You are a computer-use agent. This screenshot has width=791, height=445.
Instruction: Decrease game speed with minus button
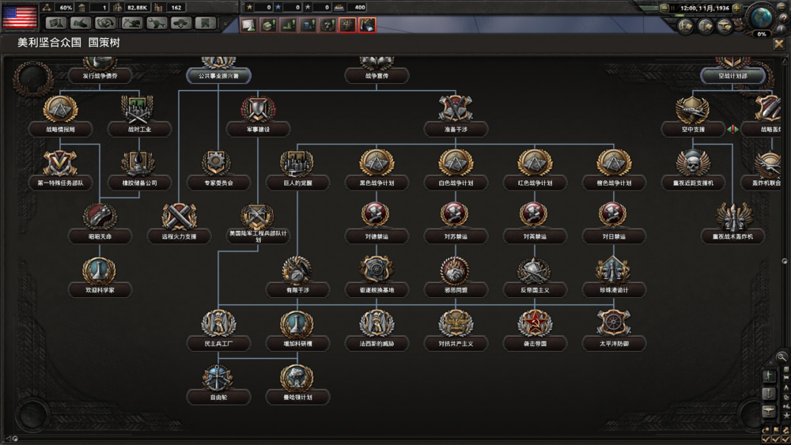tap(664, 8)
